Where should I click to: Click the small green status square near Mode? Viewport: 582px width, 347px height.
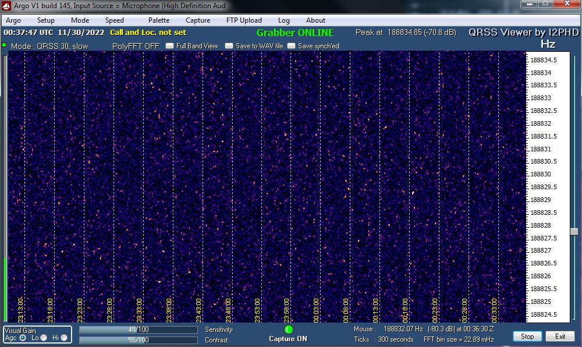tap(4, 45)
